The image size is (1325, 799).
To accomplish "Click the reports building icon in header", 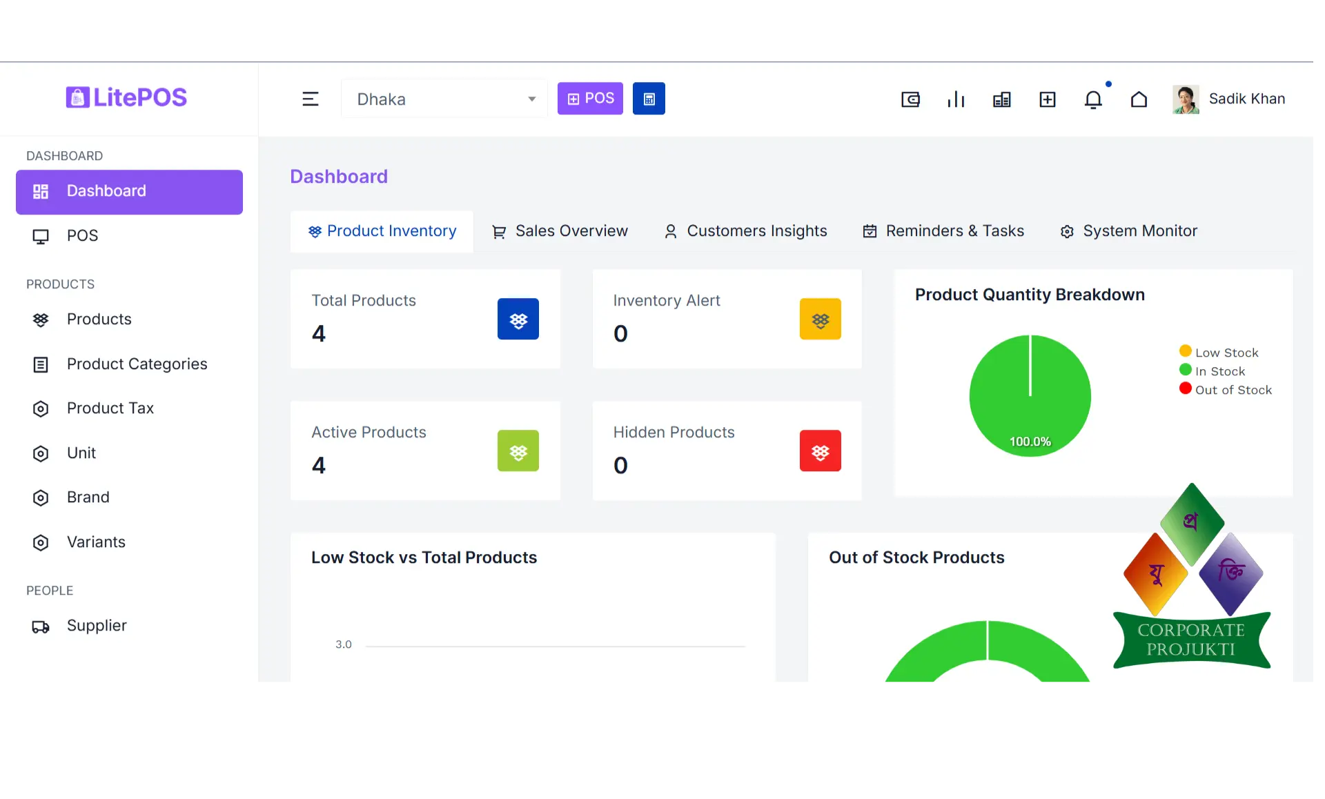I will tap(1001, 99).
